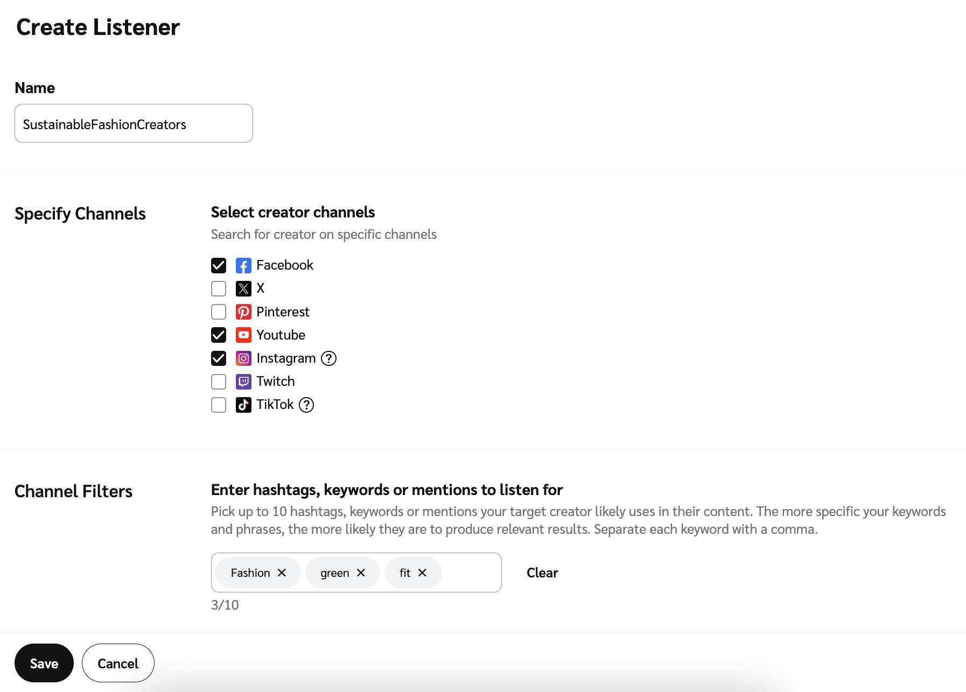Open the TikTok help question mark

coord(306,405)
